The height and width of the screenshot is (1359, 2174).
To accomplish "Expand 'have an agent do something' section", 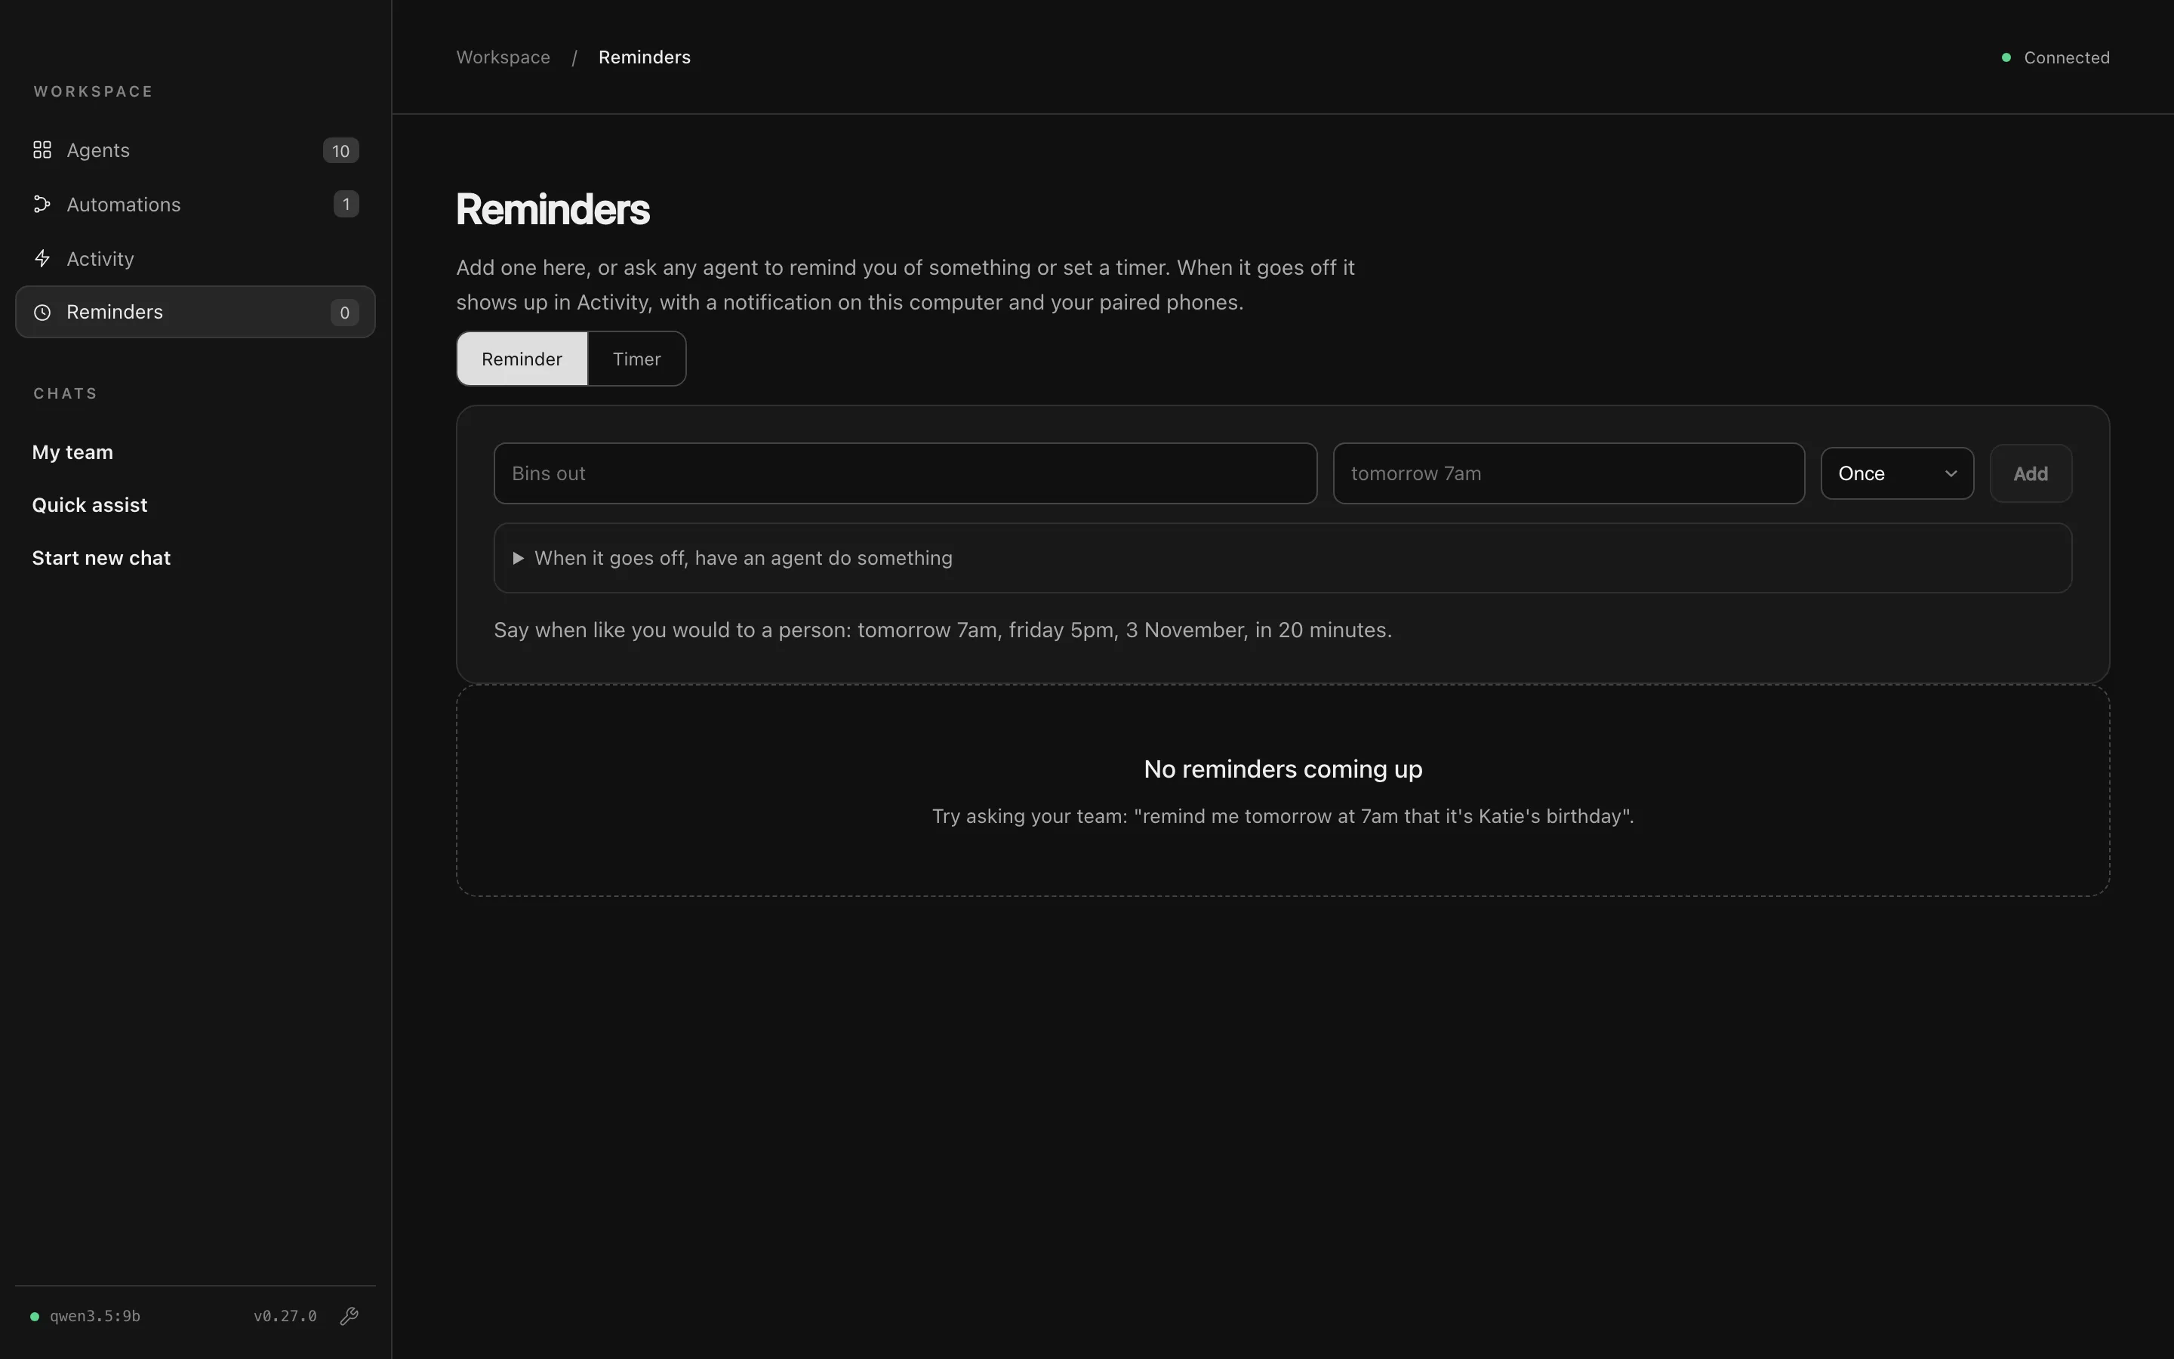I will coord(1282,558).
